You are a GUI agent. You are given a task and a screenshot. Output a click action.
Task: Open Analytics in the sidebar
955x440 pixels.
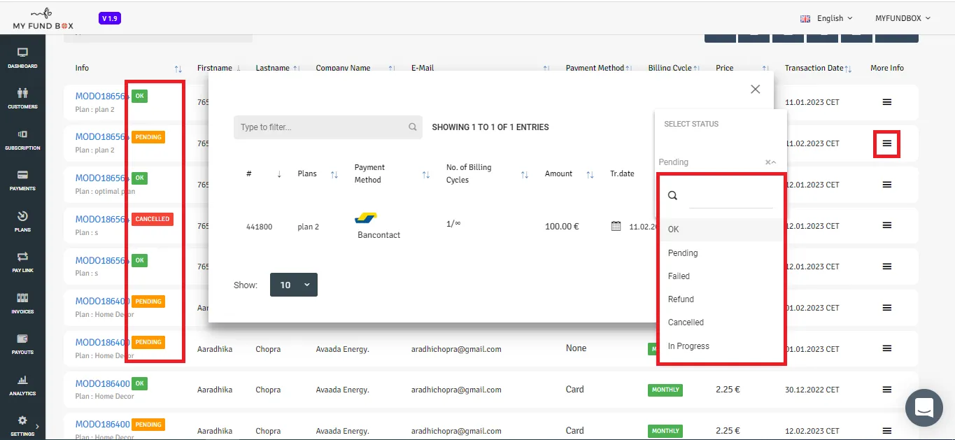click(x=22, y=385)
